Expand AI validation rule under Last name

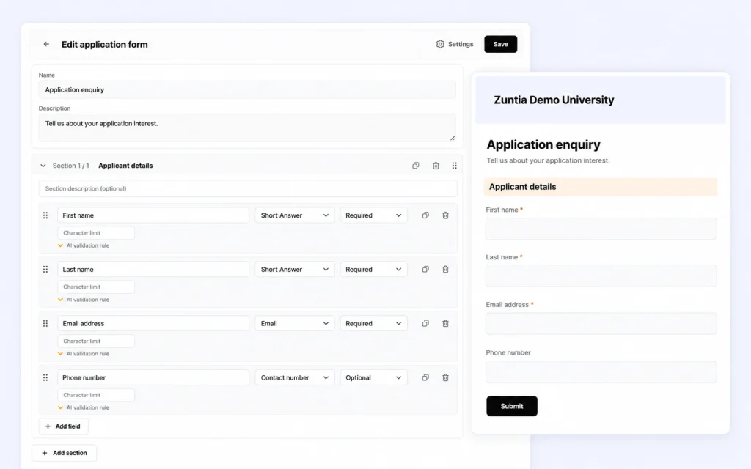pyautogui.click(x=84, y=300)
